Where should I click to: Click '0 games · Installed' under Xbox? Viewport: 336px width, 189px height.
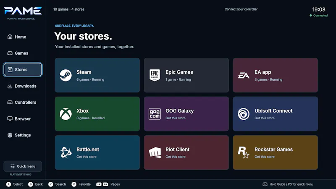click(91, 118)
